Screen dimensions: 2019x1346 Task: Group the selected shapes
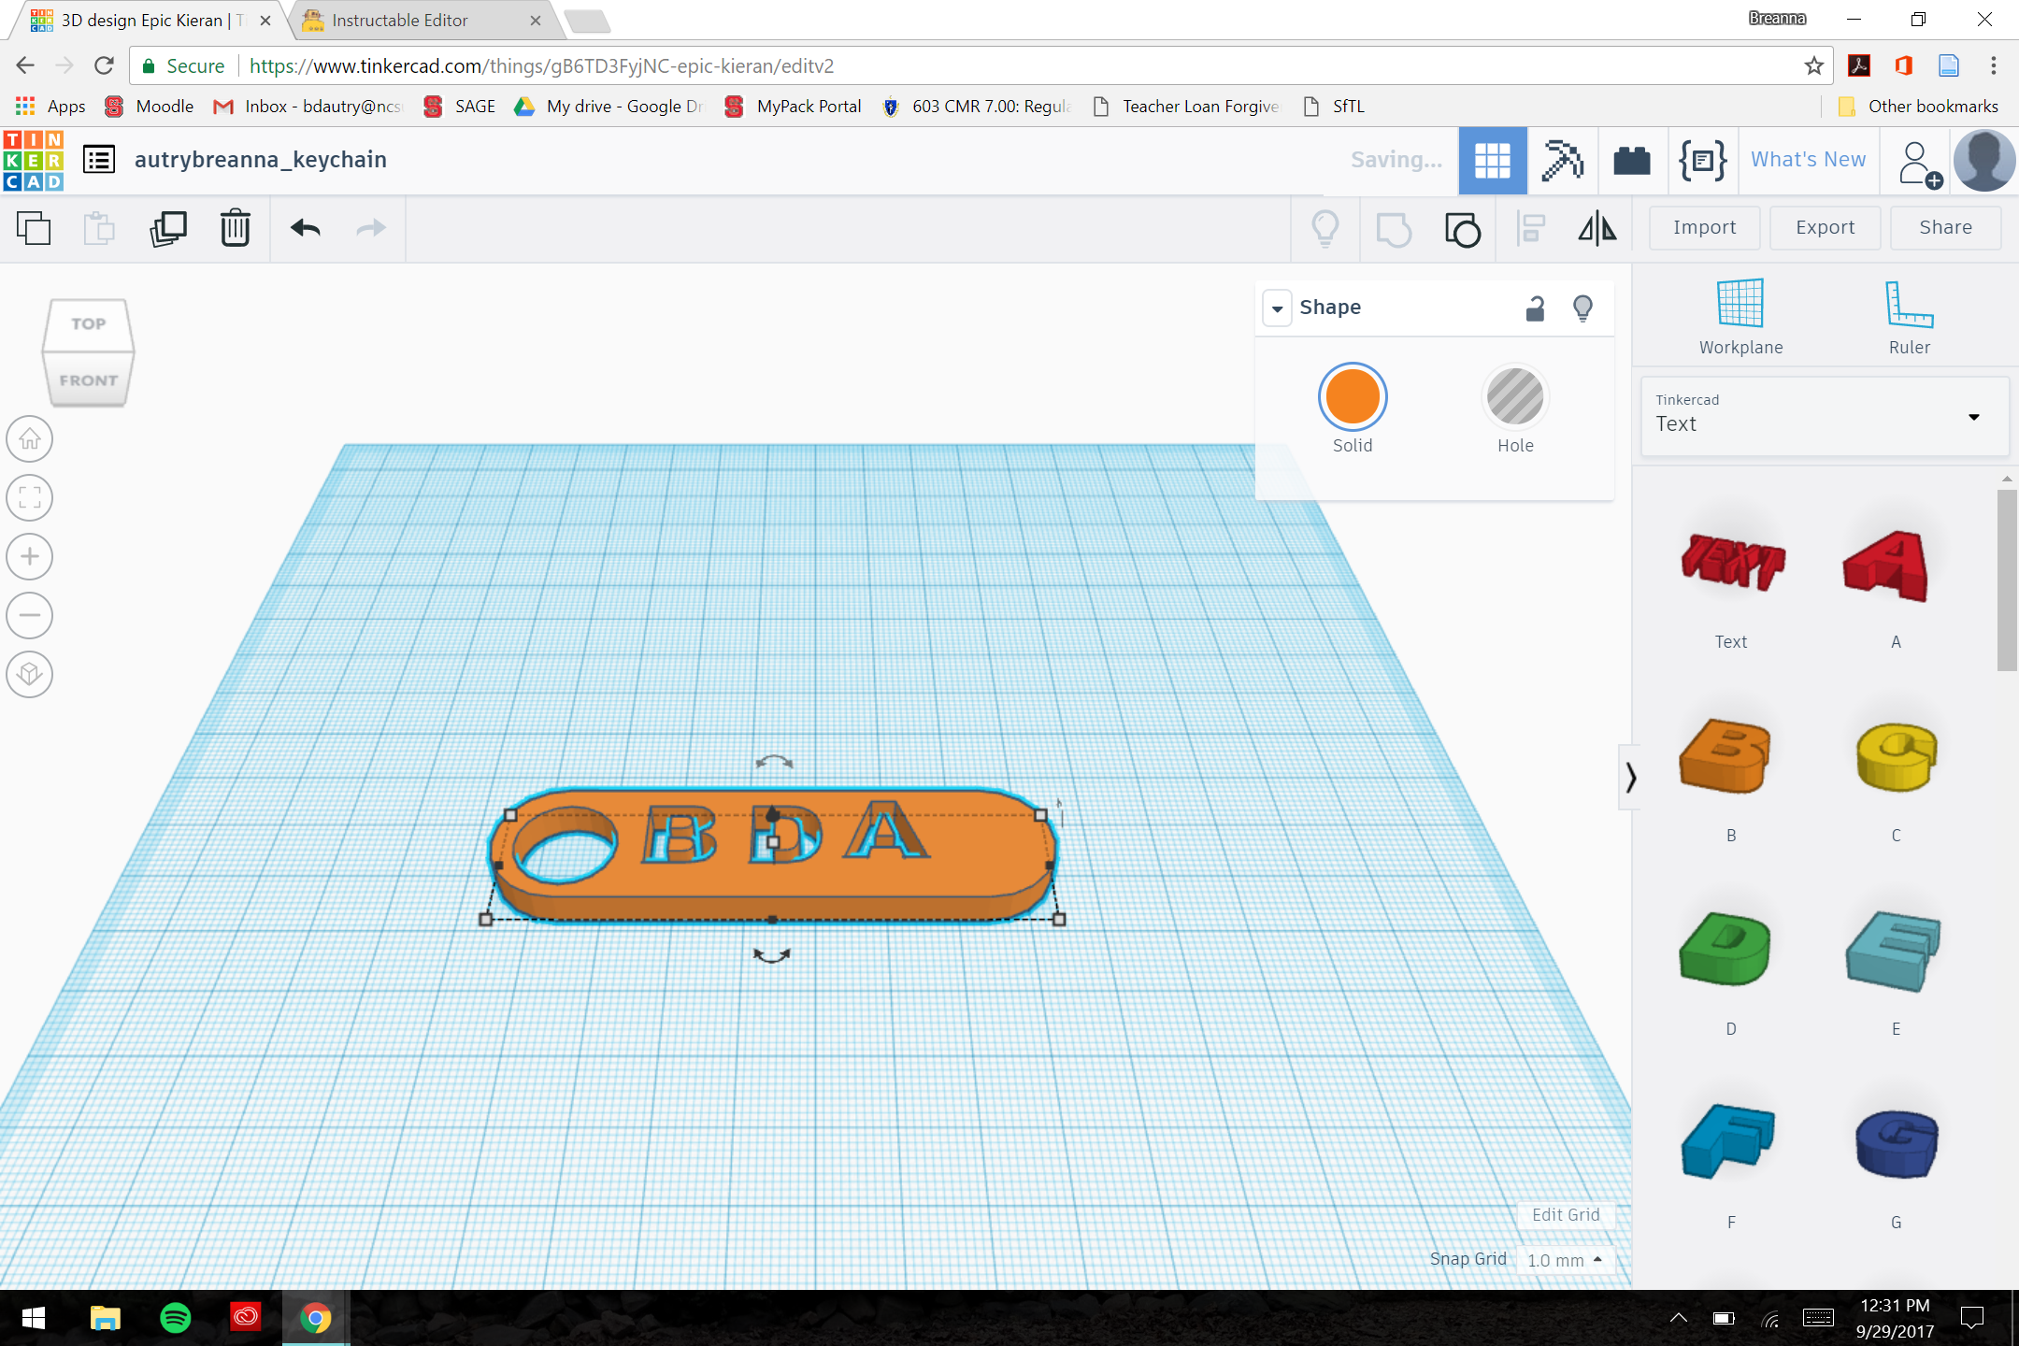coord(1461,228)
